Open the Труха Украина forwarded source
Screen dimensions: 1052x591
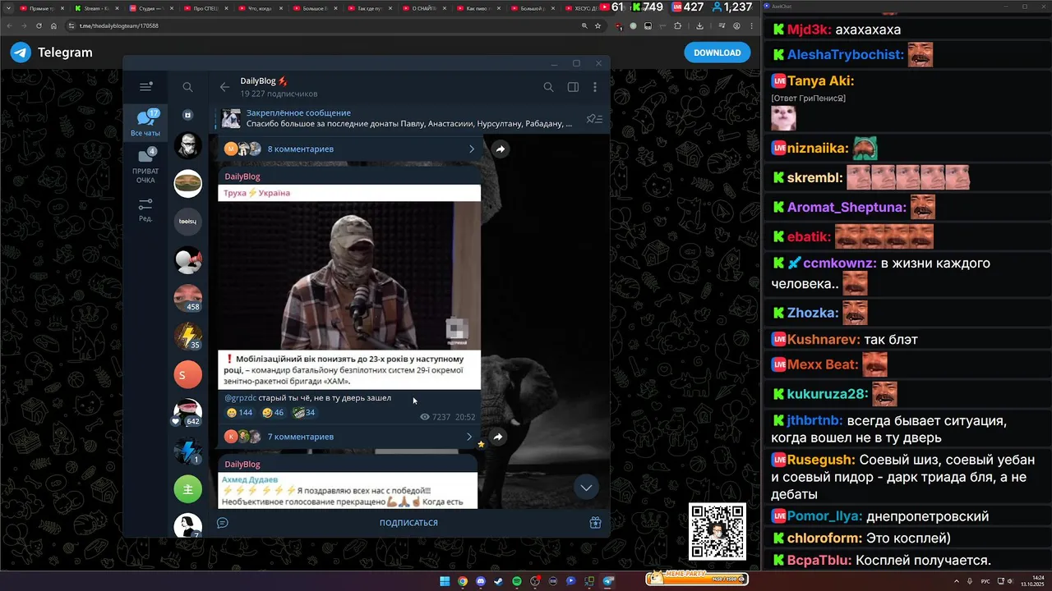(256, 193)
